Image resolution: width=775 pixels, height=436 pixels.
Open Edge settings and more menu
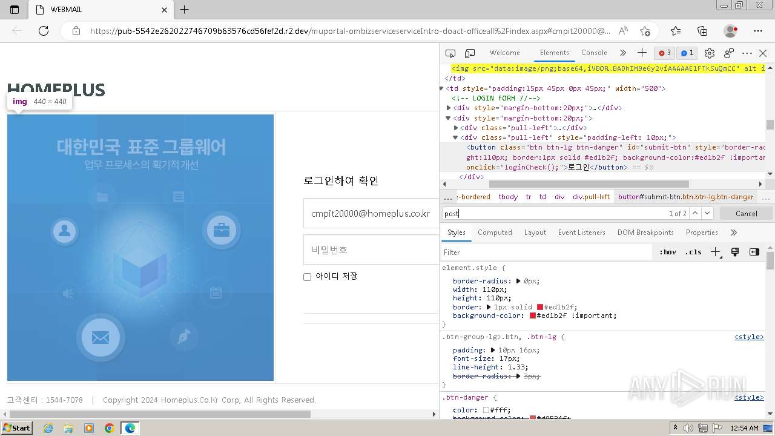[758, 31]
